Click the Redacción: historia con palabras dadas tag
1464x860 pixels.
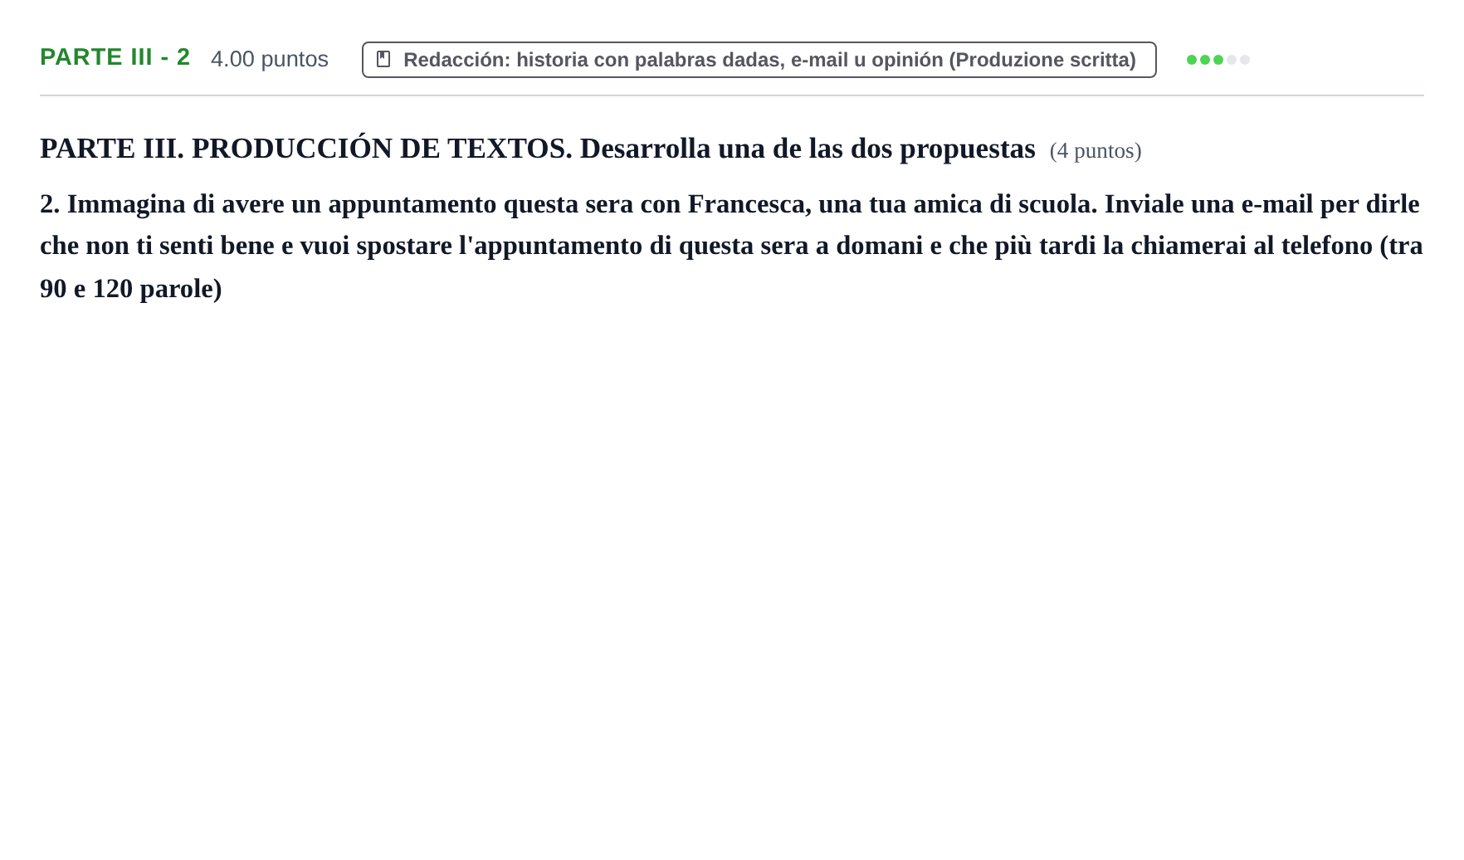[x=759, y=60]
